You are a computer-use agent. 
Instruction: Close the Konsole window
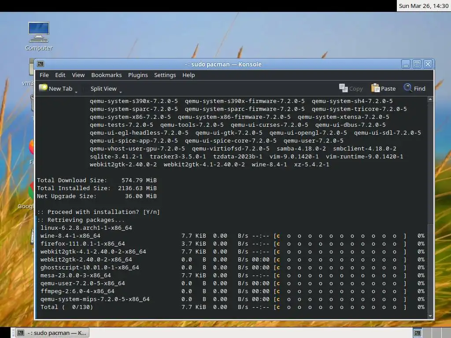pos(428,64)
